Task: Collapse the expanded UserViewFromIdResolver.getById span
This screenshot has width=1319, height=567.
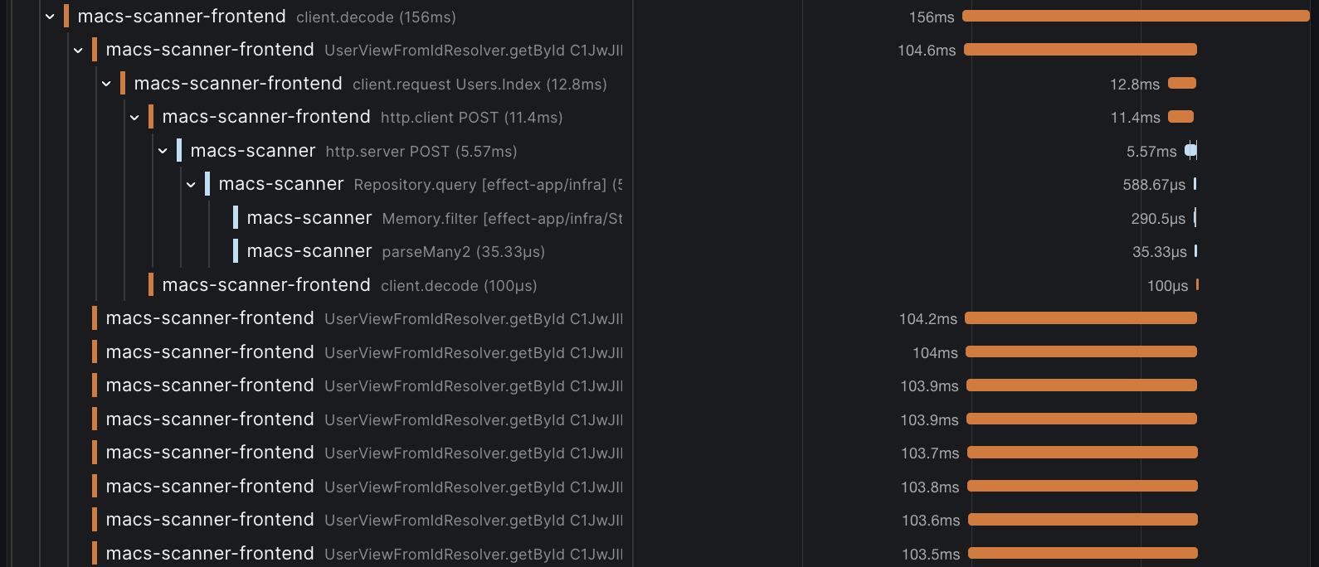Action: 78,49
